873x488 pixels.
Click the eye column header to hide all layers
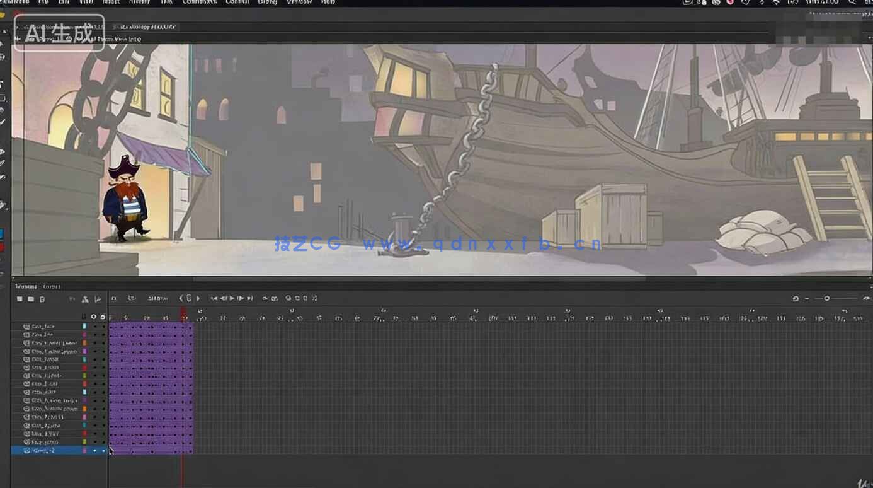93,317
